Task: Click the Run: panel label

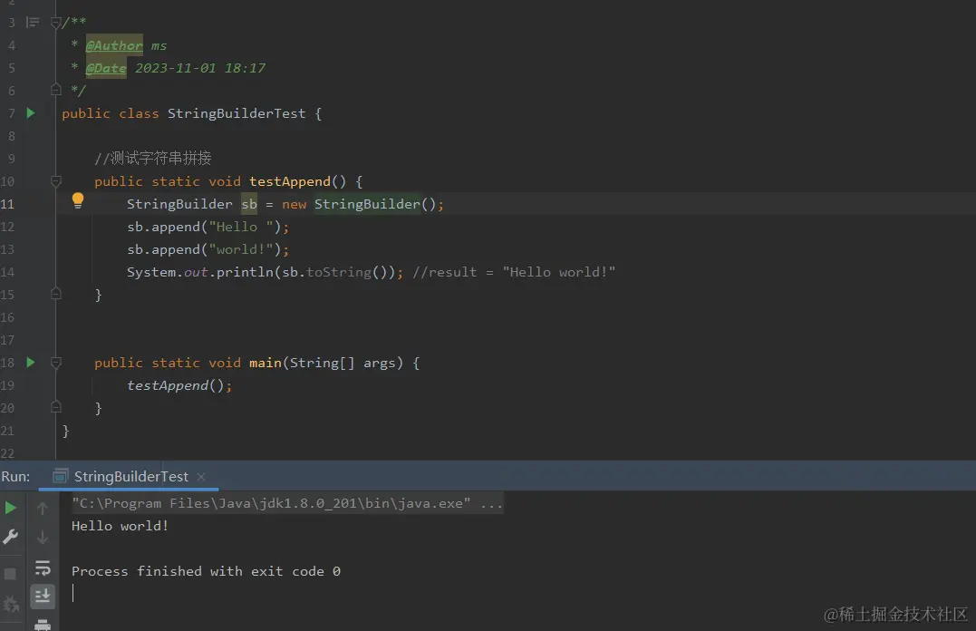Action: click(x=15, y=477)
